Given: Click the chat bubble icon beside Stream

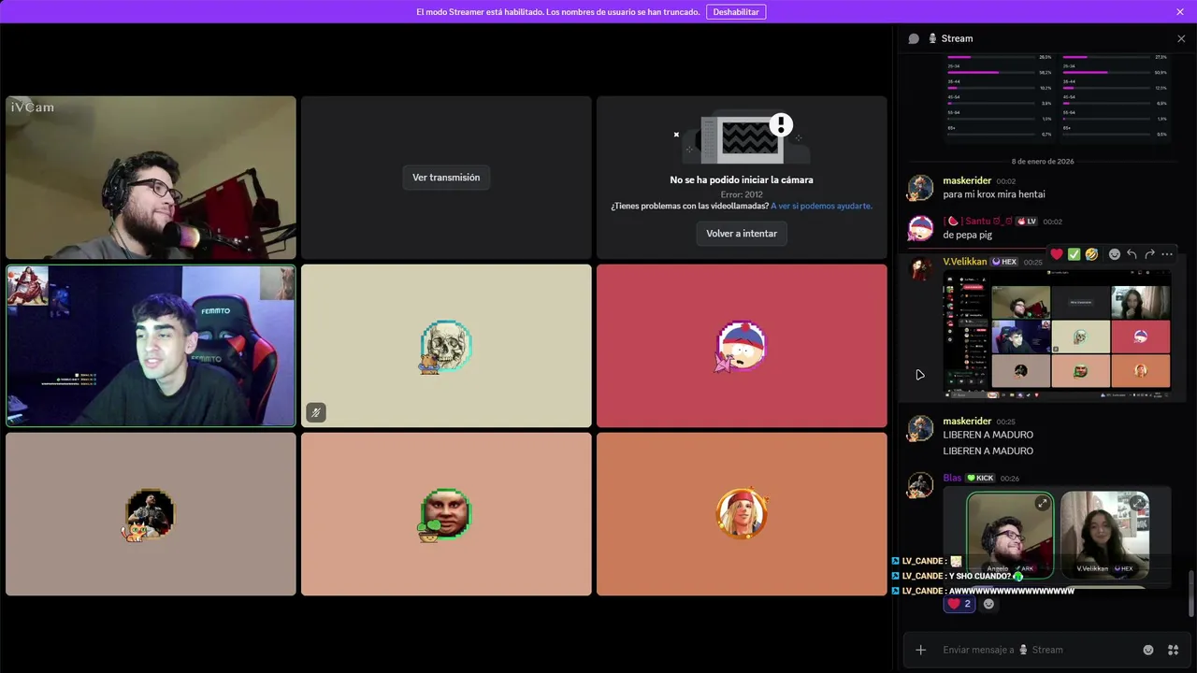Looking at the screenshot, I should click(x=914, y=38).
